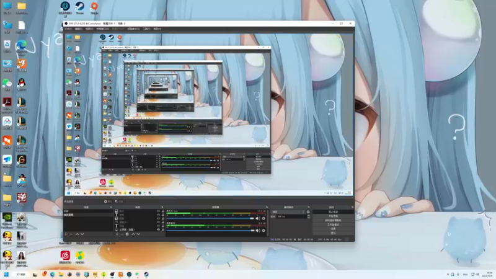Add a new source with the plus icon
The width and height of the screenshot is (496, 279).
[117, 234]
